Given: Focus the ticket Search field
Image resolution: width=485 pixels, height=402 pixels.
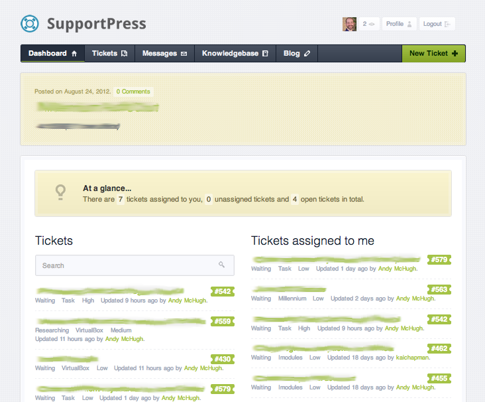Looking at the screenshot, I should click(135, 265).
